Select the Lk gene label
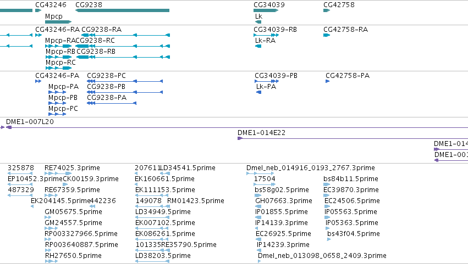This screenshot has width=468, height=264. click(x=259, y=16)
